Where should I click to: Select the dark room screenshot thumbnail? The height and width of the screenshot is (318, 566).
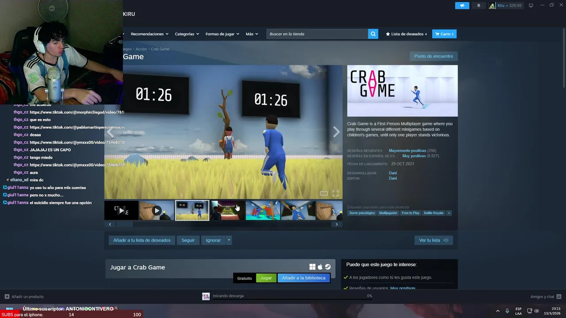point(227,211)
